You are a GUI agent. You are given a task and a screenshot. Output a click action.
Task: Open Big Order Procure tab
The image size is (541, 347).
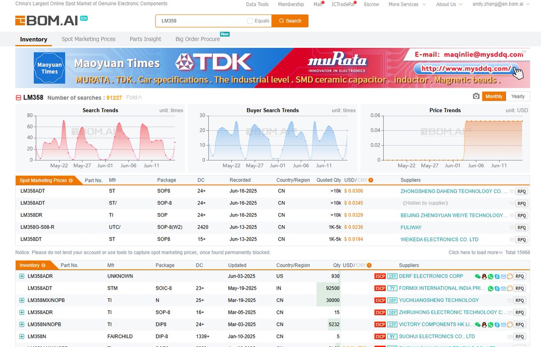click(x=197, y=39)
